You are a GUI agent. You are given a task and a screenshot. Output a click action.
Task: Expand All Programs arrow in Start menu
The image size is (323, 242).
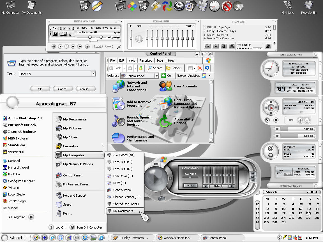pyautogui.click(x=31, y=217)
